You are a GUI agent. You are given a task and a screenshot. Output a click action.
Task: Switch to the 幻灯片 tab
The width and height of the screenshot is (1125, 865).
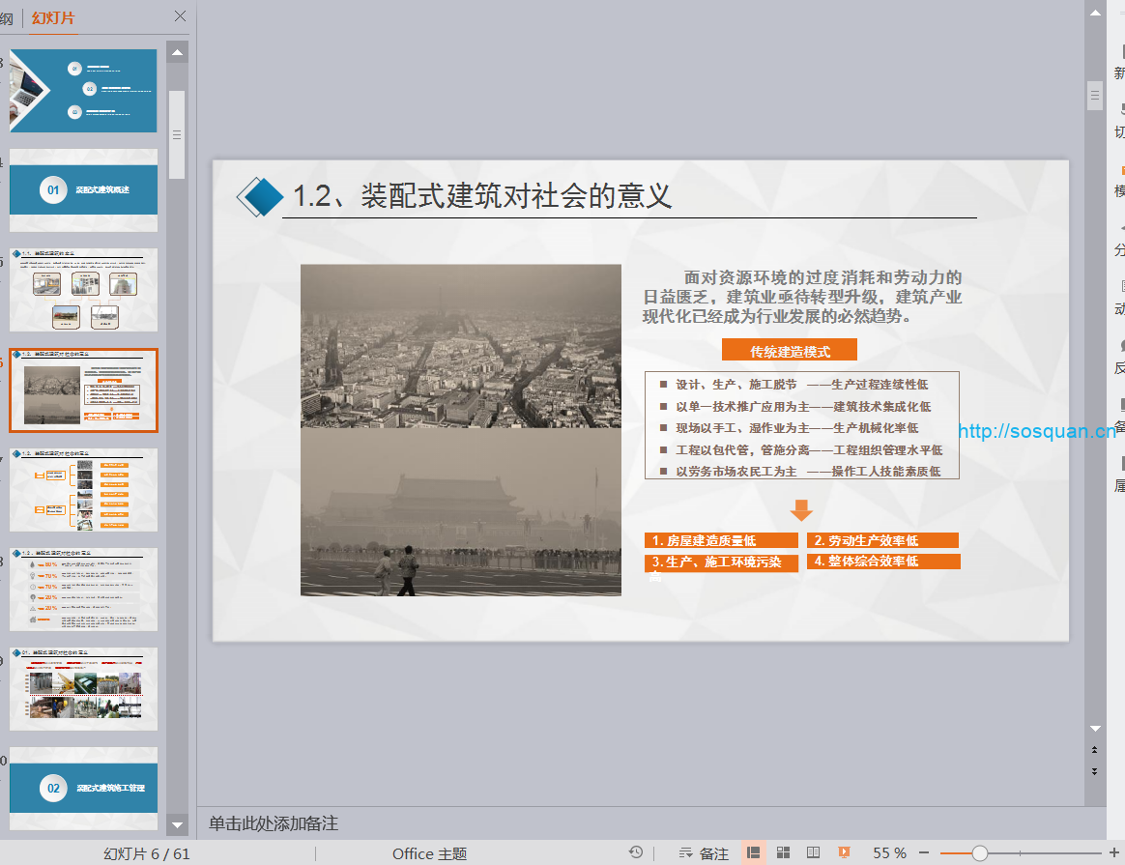(x=53, y=17)
